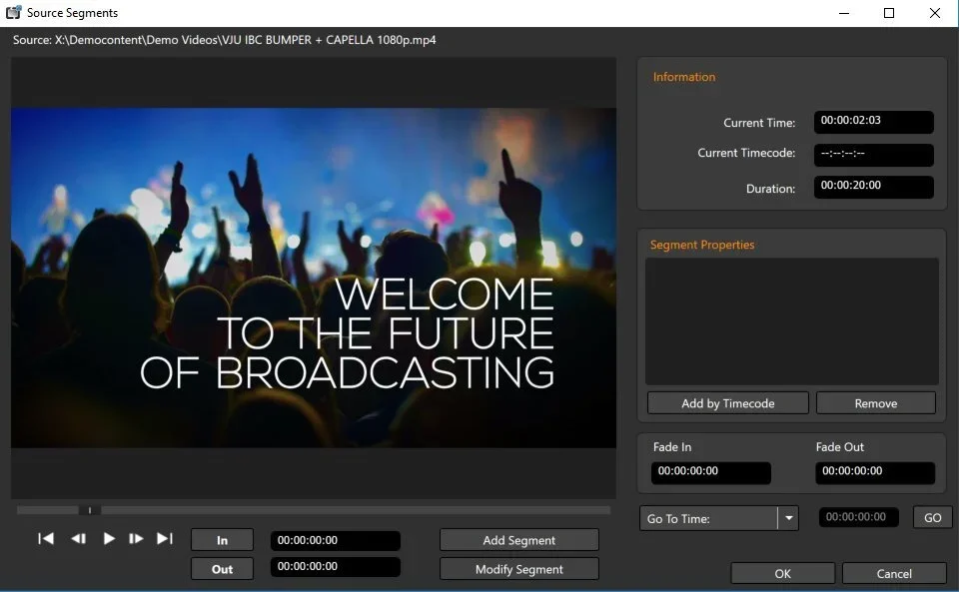The height and width of the screenshot is (592, 959).
Task: Click the timeline scrubber handle
Action: point(90,510)
